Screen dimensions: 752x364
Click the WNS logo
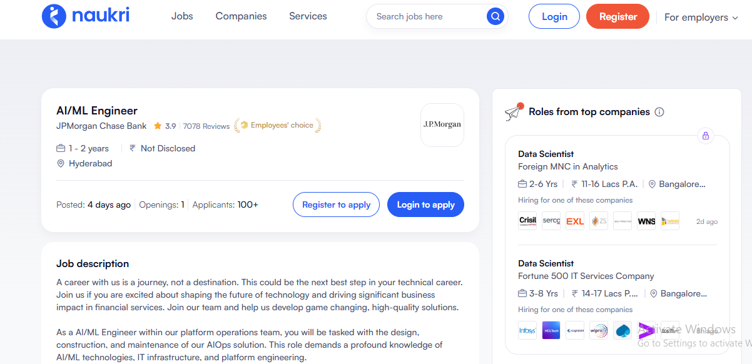coord(646,221)
